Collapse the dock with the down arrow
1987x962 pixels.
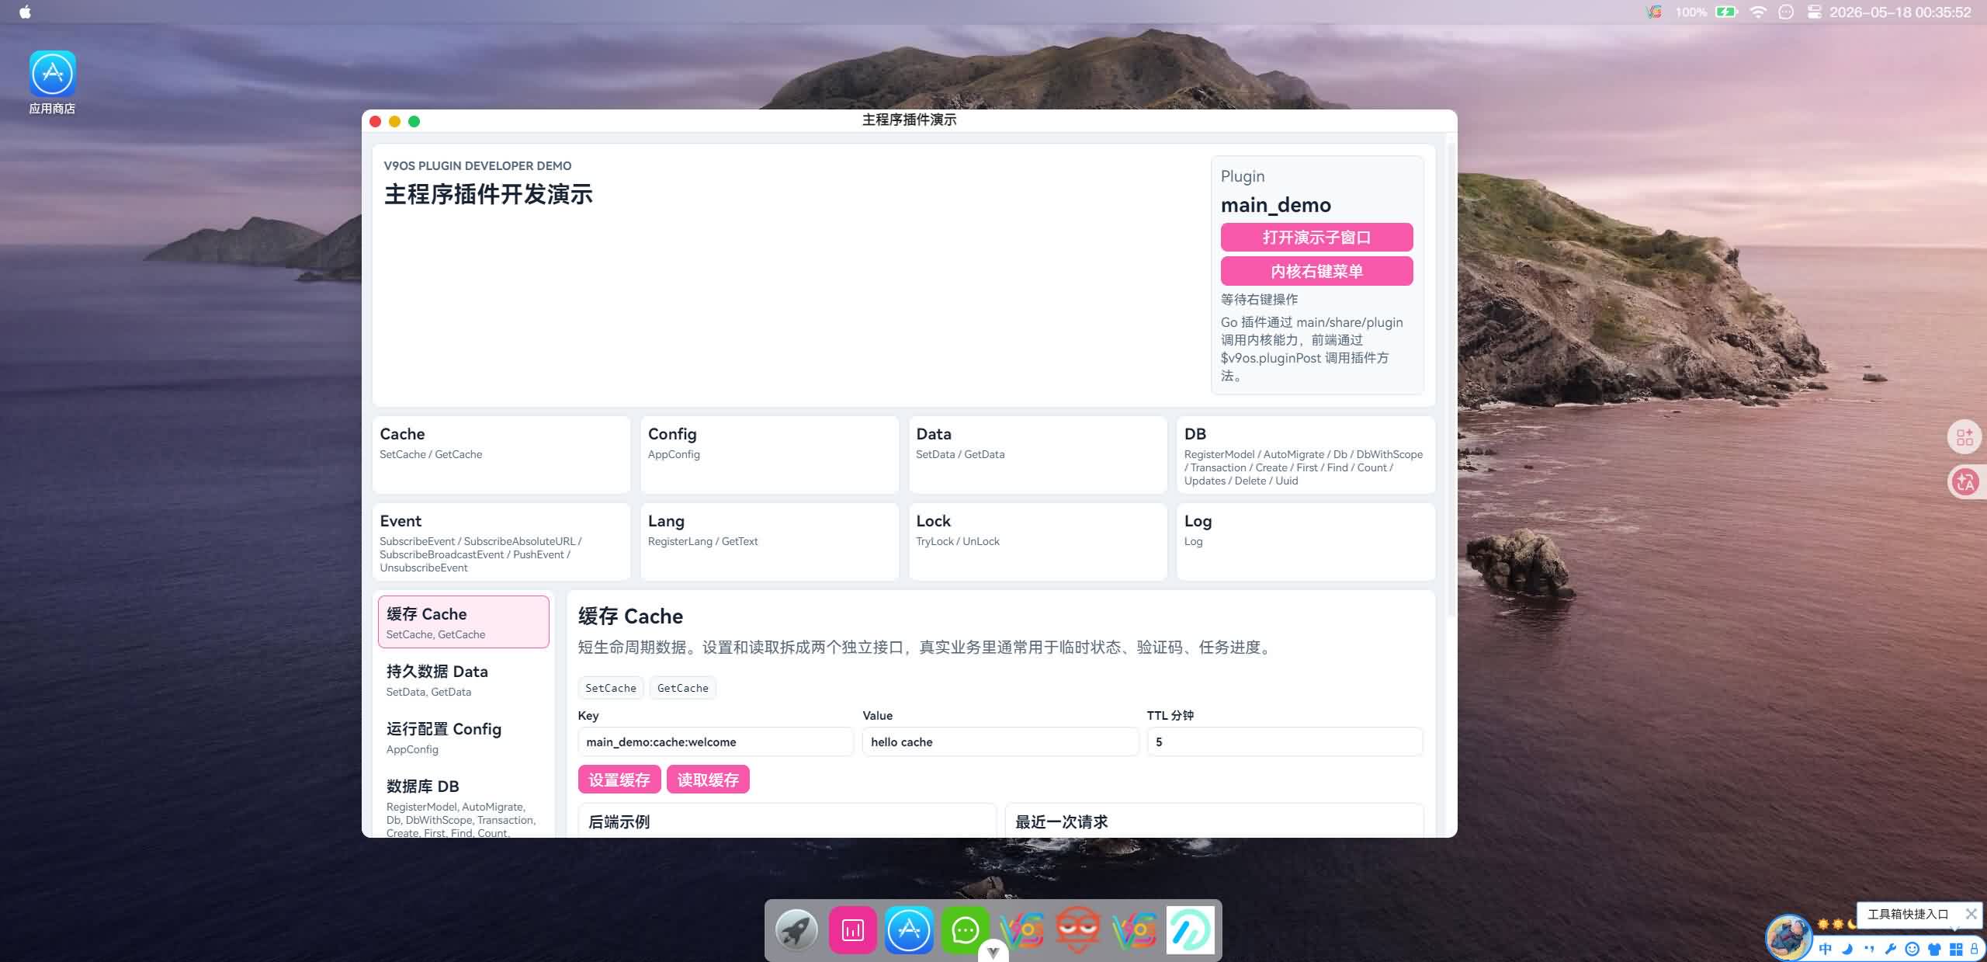tap(993, 953)
